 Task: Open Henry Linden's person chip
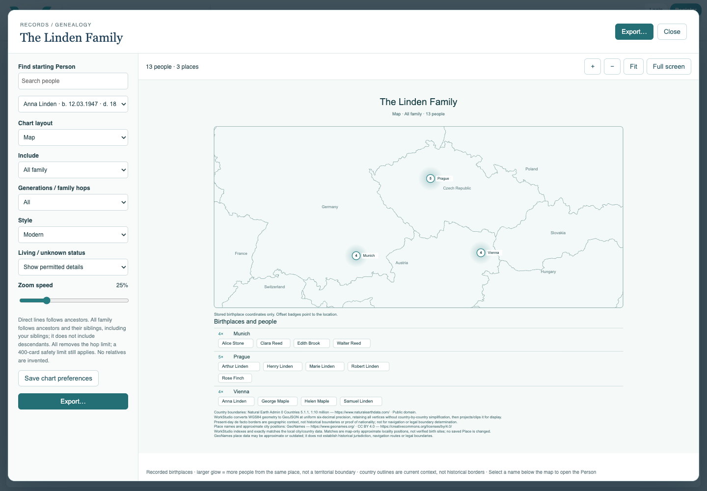click(x=283, y=366)
